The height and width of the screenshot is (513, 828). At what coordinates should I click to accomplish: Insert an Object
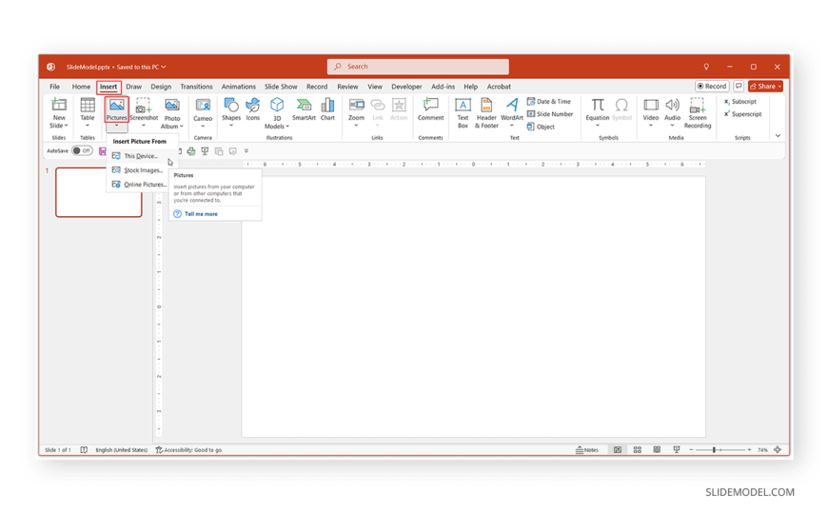point(541,127)
